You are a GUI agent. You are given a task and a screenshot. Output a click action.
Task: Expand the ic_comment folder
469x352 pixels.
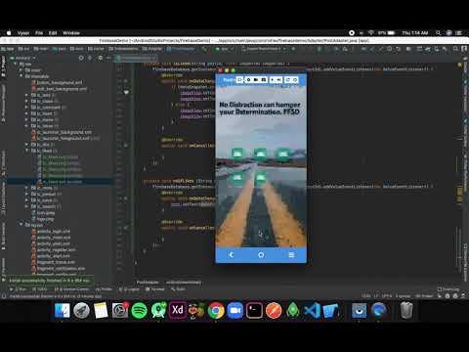pyautogui.click(x=27, y=108)
